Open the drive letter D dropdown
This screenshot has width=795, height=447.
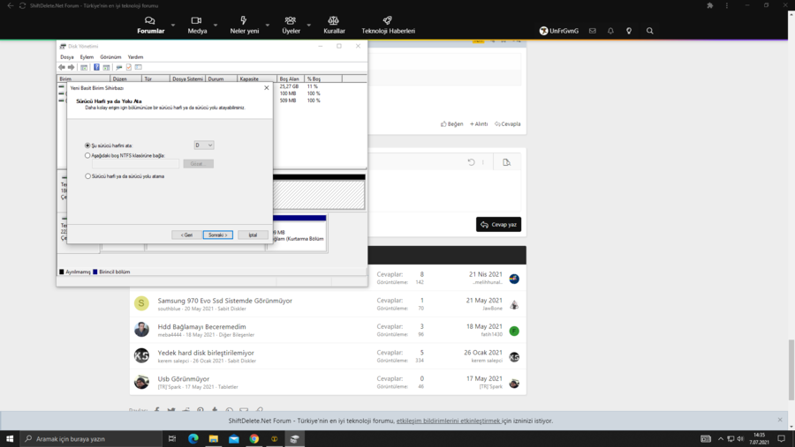click(x=204, y=145)
